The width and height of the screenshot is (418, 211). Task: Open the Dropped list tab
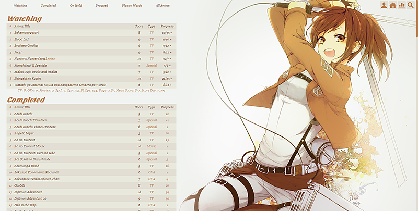point(102,6)
